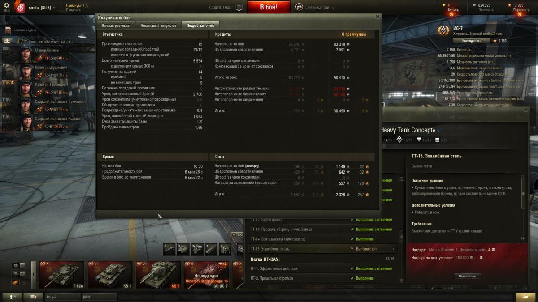Click the gun module slot icon
The image size is (538, 302).
(x=169, y=249)
